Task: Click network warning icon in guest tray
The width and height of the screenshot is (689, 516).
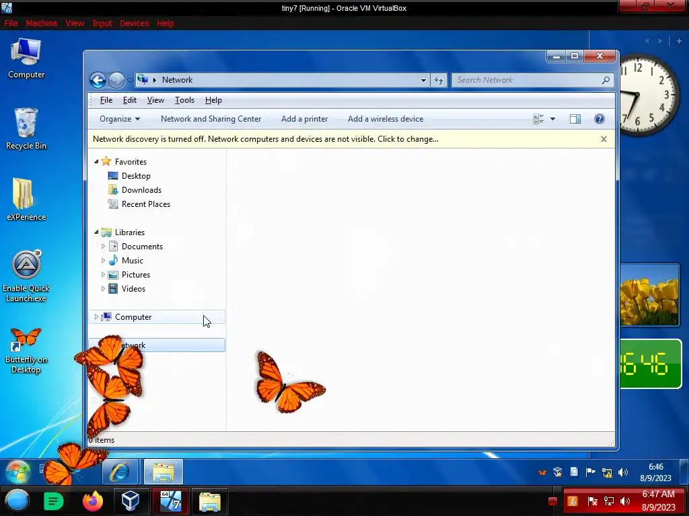Action: [607, 472]
